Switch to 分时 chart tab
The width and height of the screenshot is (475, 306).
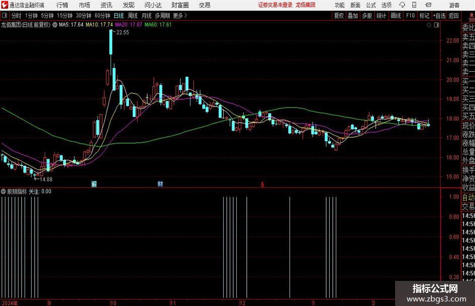[17, 16]
